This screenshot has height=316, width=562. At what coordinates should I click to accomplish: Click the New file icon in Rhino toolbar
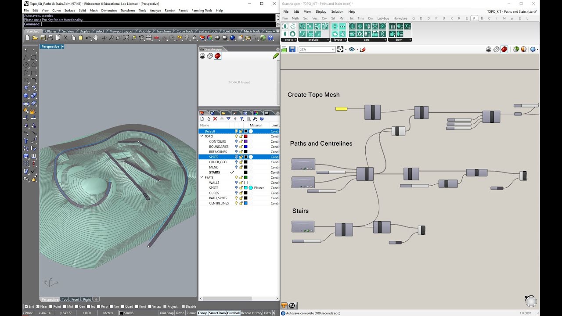27,38
